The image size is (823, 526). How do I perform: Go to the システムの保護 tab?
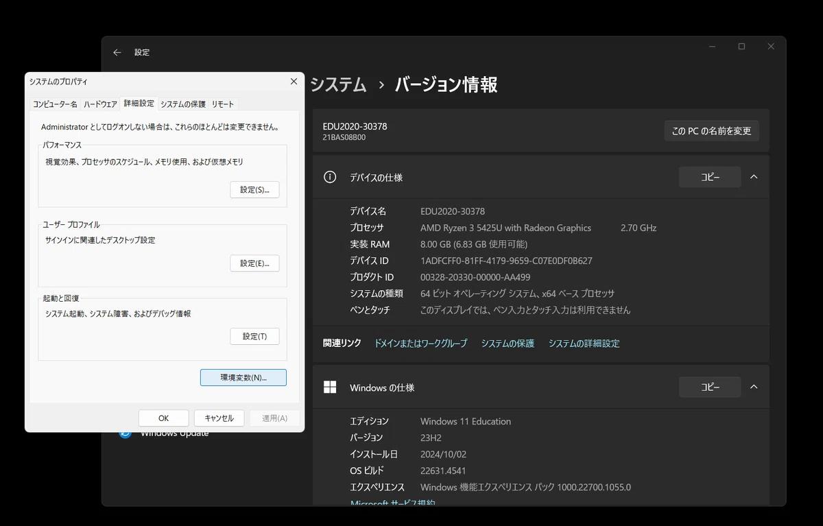coord(183,104)
